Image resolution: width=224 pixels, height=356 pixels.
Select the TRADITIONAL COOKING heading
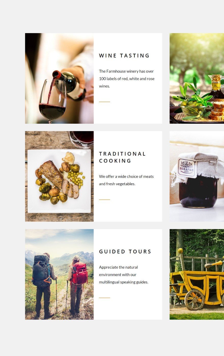[x=122, y=157]
